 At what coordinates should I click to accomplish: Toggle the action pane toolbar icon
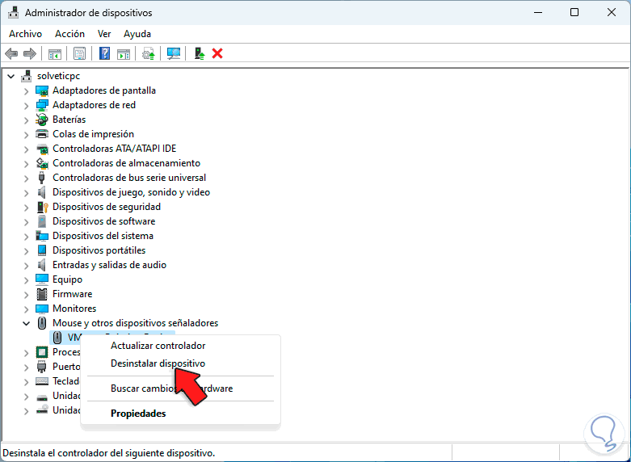124,53
